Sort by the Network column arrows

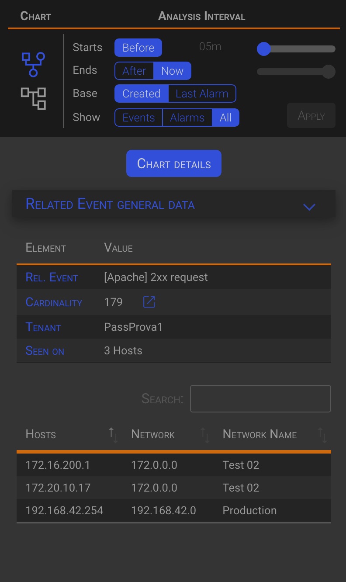click(205, 435)
